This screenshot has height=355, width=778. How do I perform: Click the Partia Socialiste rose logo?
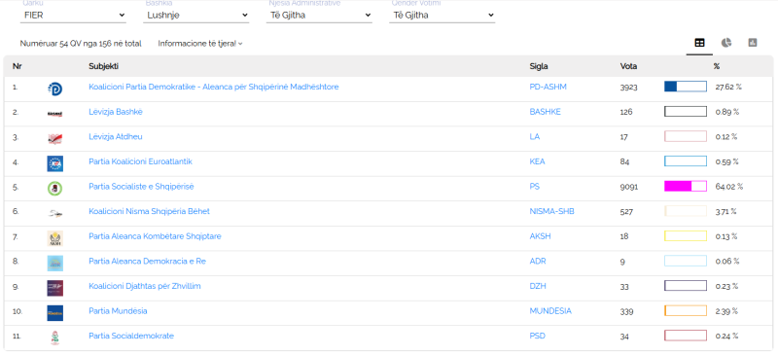pos(55,189)
